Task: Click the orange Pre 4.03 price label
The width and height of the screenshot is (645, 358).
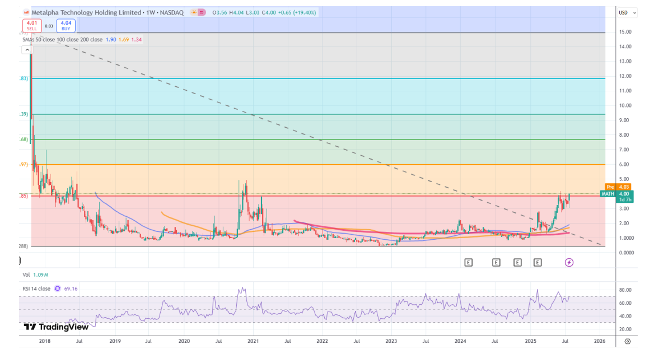Action: coord(618,187)
